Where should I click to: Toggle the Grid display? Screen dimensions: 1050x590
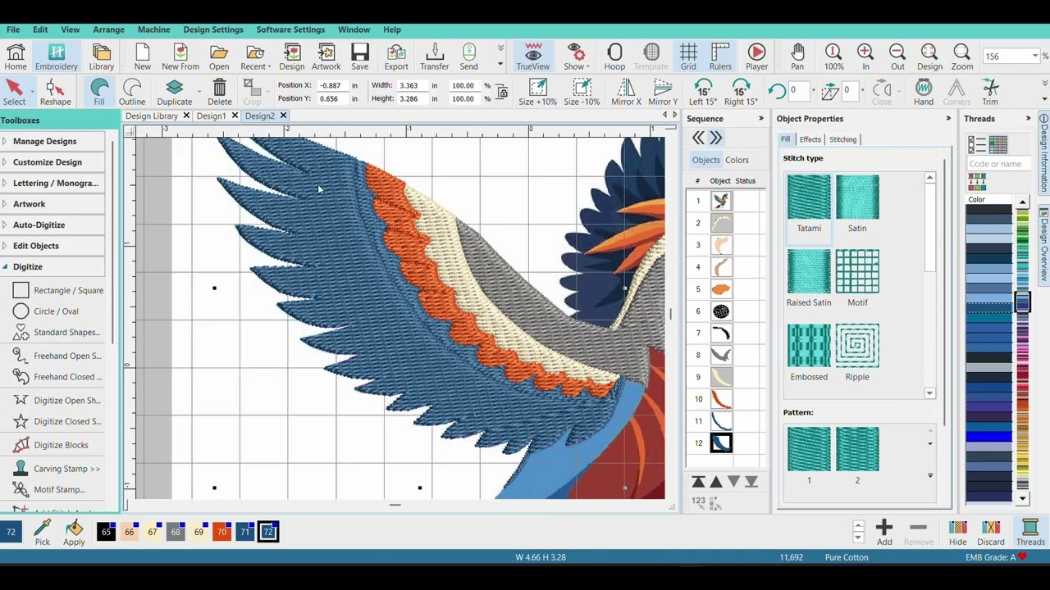(688, 57)
